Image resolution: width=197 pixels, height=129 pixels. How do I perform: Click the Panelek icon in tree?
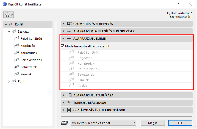click(16, 74)
